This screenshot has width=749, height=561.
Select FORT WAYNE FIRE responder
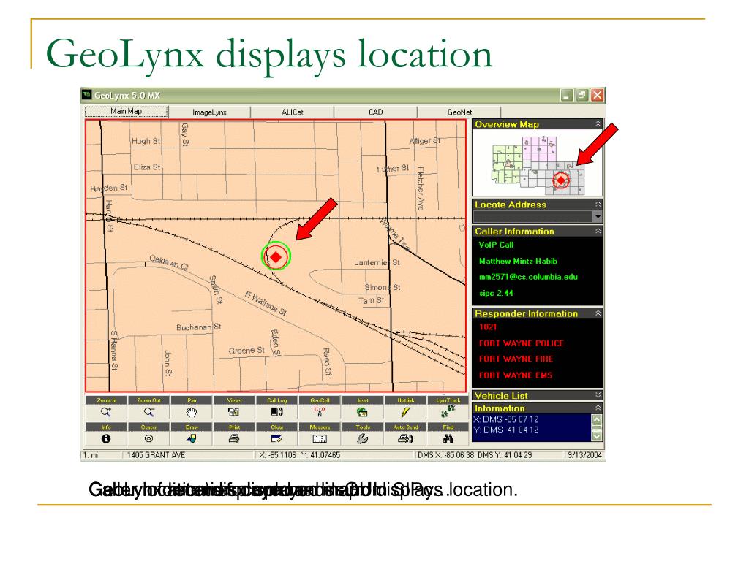(x=516, y=359)
